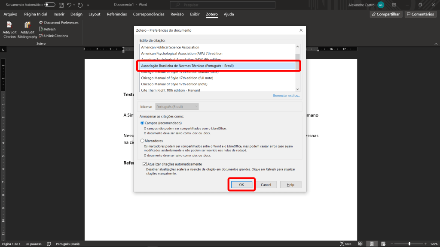Toggle the Salvamento Automático switch
This screenshot has height=247, width=440.
pyautogui.click(x=50, y=5)
